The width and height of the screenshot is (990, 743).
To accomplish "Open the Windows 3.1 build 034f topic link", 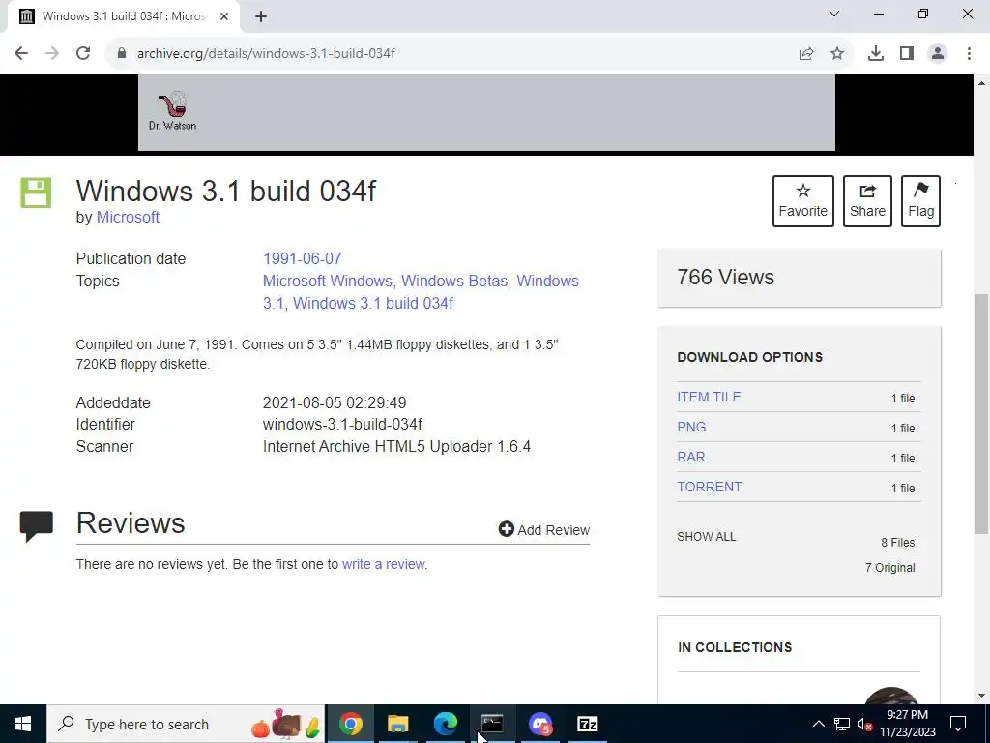I will pos(373,303).
